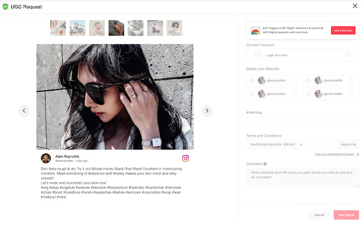Click the Login Account field
This screenshot has height=225, width=361.
tap(302, 55)
